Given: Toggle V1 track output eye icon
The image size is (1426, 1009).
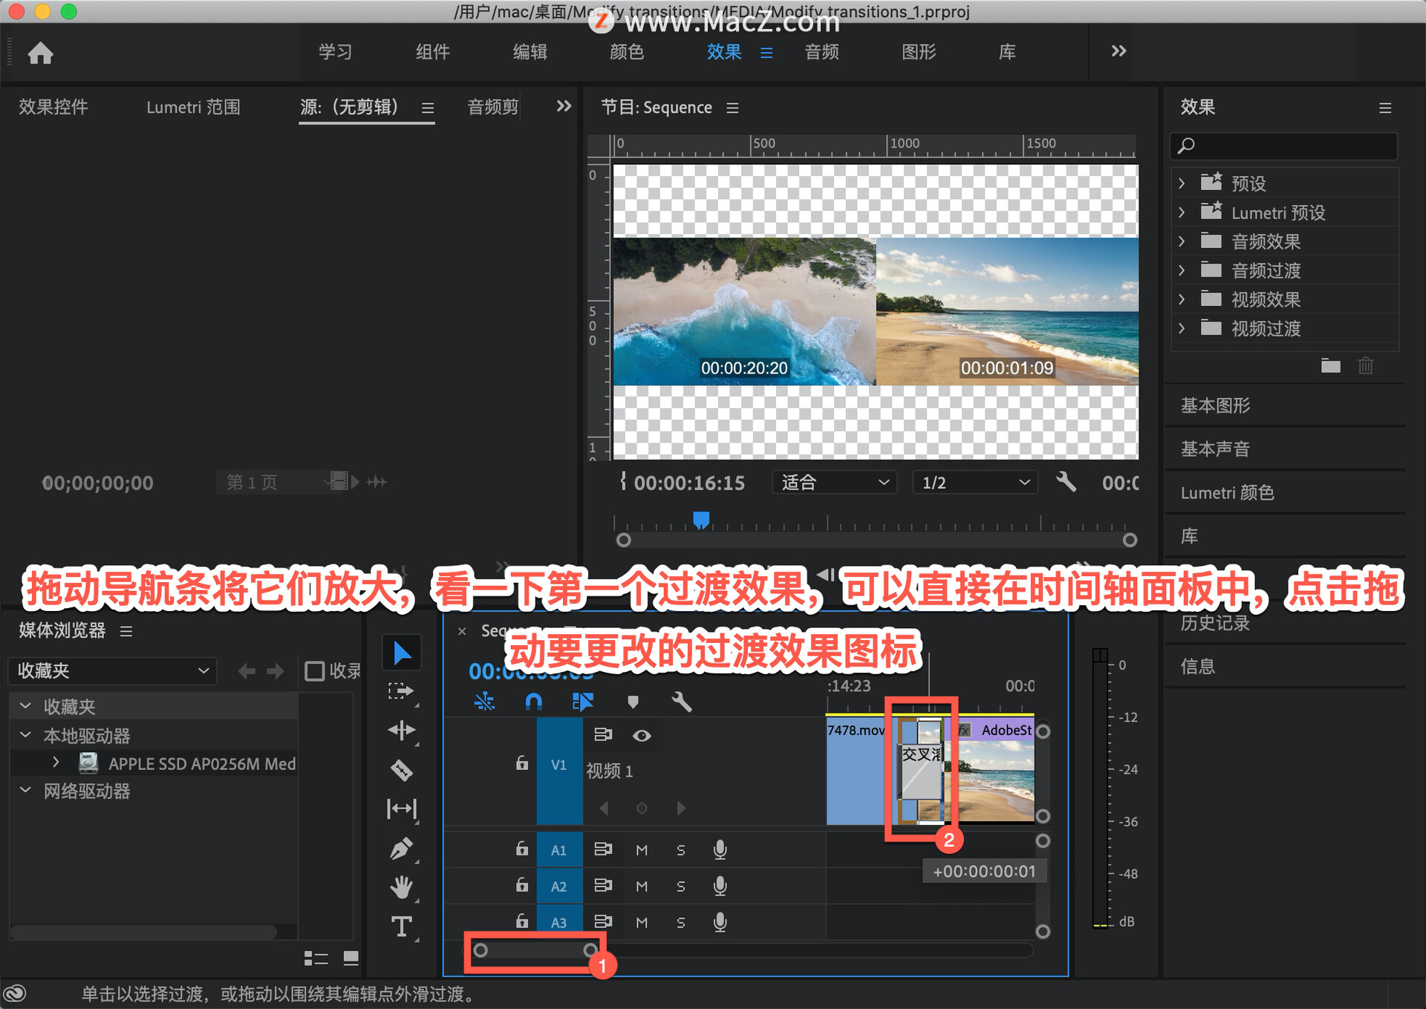Looking at the screenshot, I should [642, 735].
